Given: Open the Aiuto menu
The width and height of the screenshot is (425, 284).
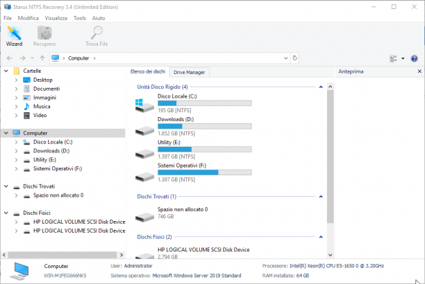Looking at the screenshot, I should pyautogui.click(x=99, y=18).
